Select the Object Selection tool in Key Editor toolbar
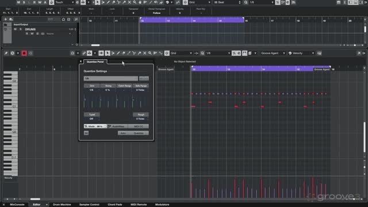The height and width of the screenshot is (207, 368). [108, 53]
